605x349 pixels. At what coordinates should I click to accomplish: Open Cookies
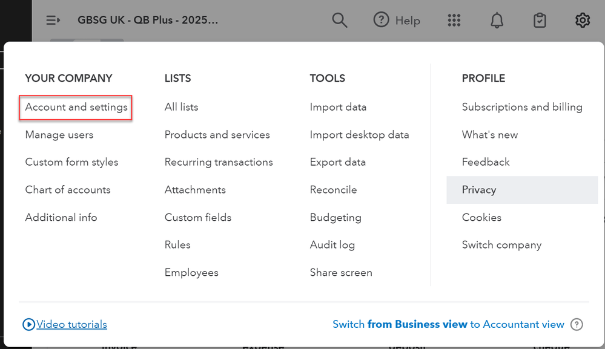tap(481, 218)
